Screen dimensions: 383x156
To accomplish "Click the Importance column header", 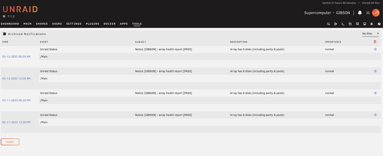I will (x=333, y=42).
